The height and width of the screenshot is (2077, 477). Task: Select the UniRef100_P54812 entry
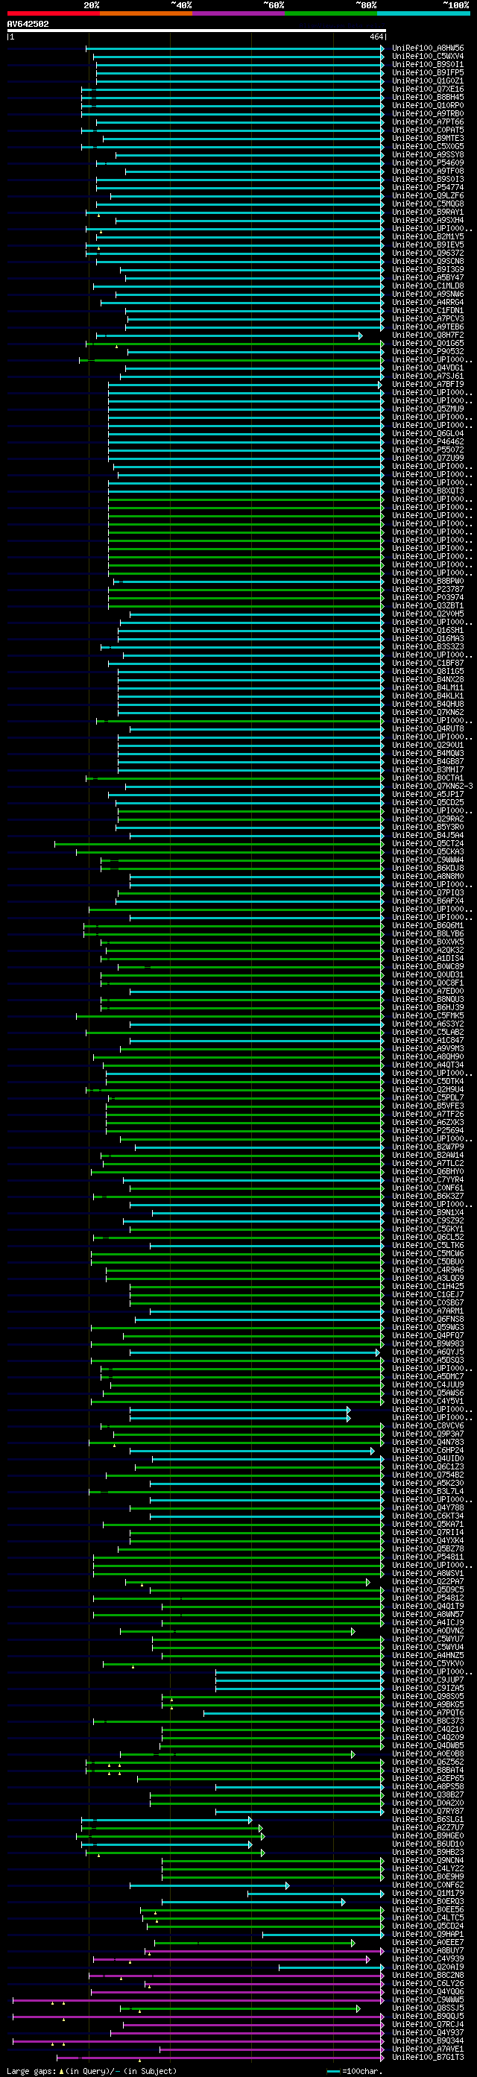(x=428, y=1598)
